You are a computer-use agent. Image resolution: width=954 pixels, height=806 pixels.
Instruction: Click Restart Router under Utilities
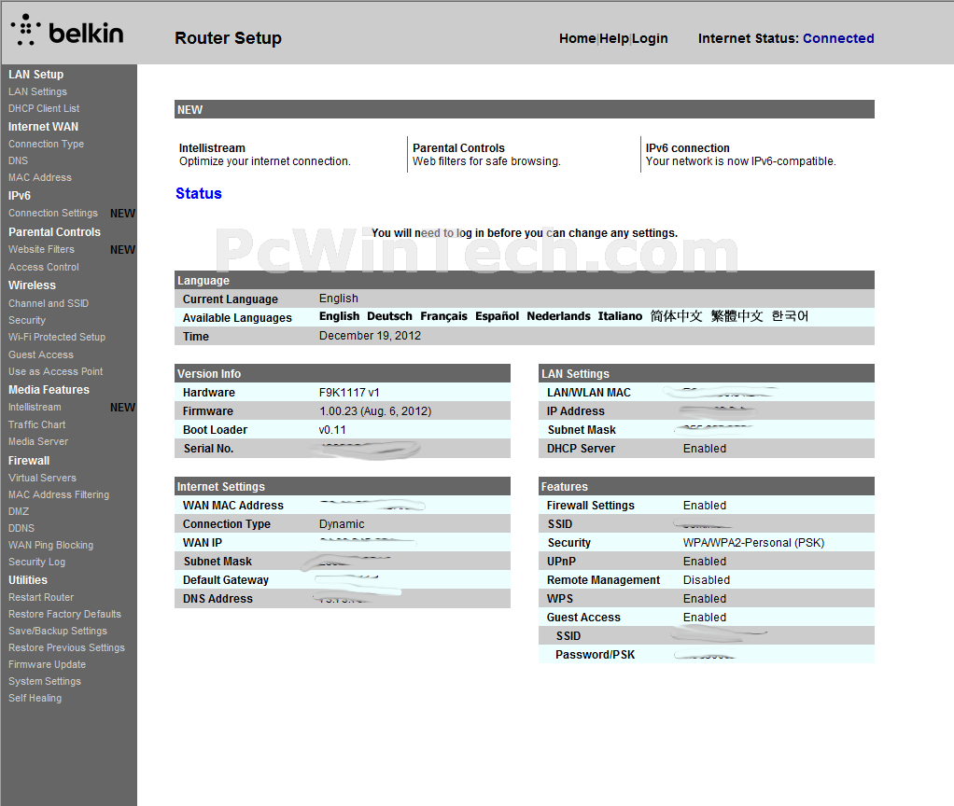coord(41,598)
